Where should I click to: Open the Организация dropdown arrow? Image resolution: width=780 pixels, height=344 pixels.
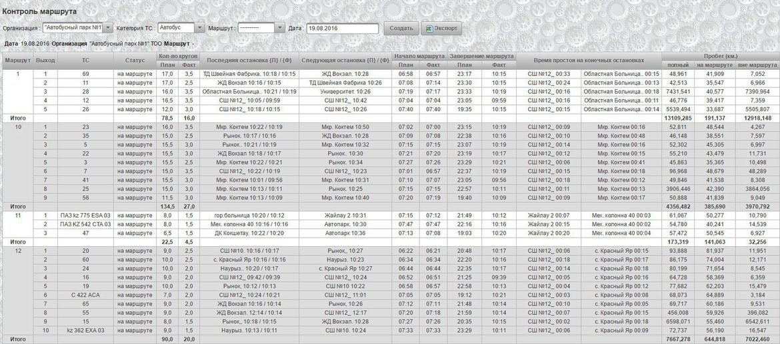108,28
